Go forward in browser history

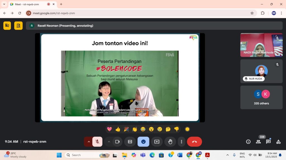(12, 13)
